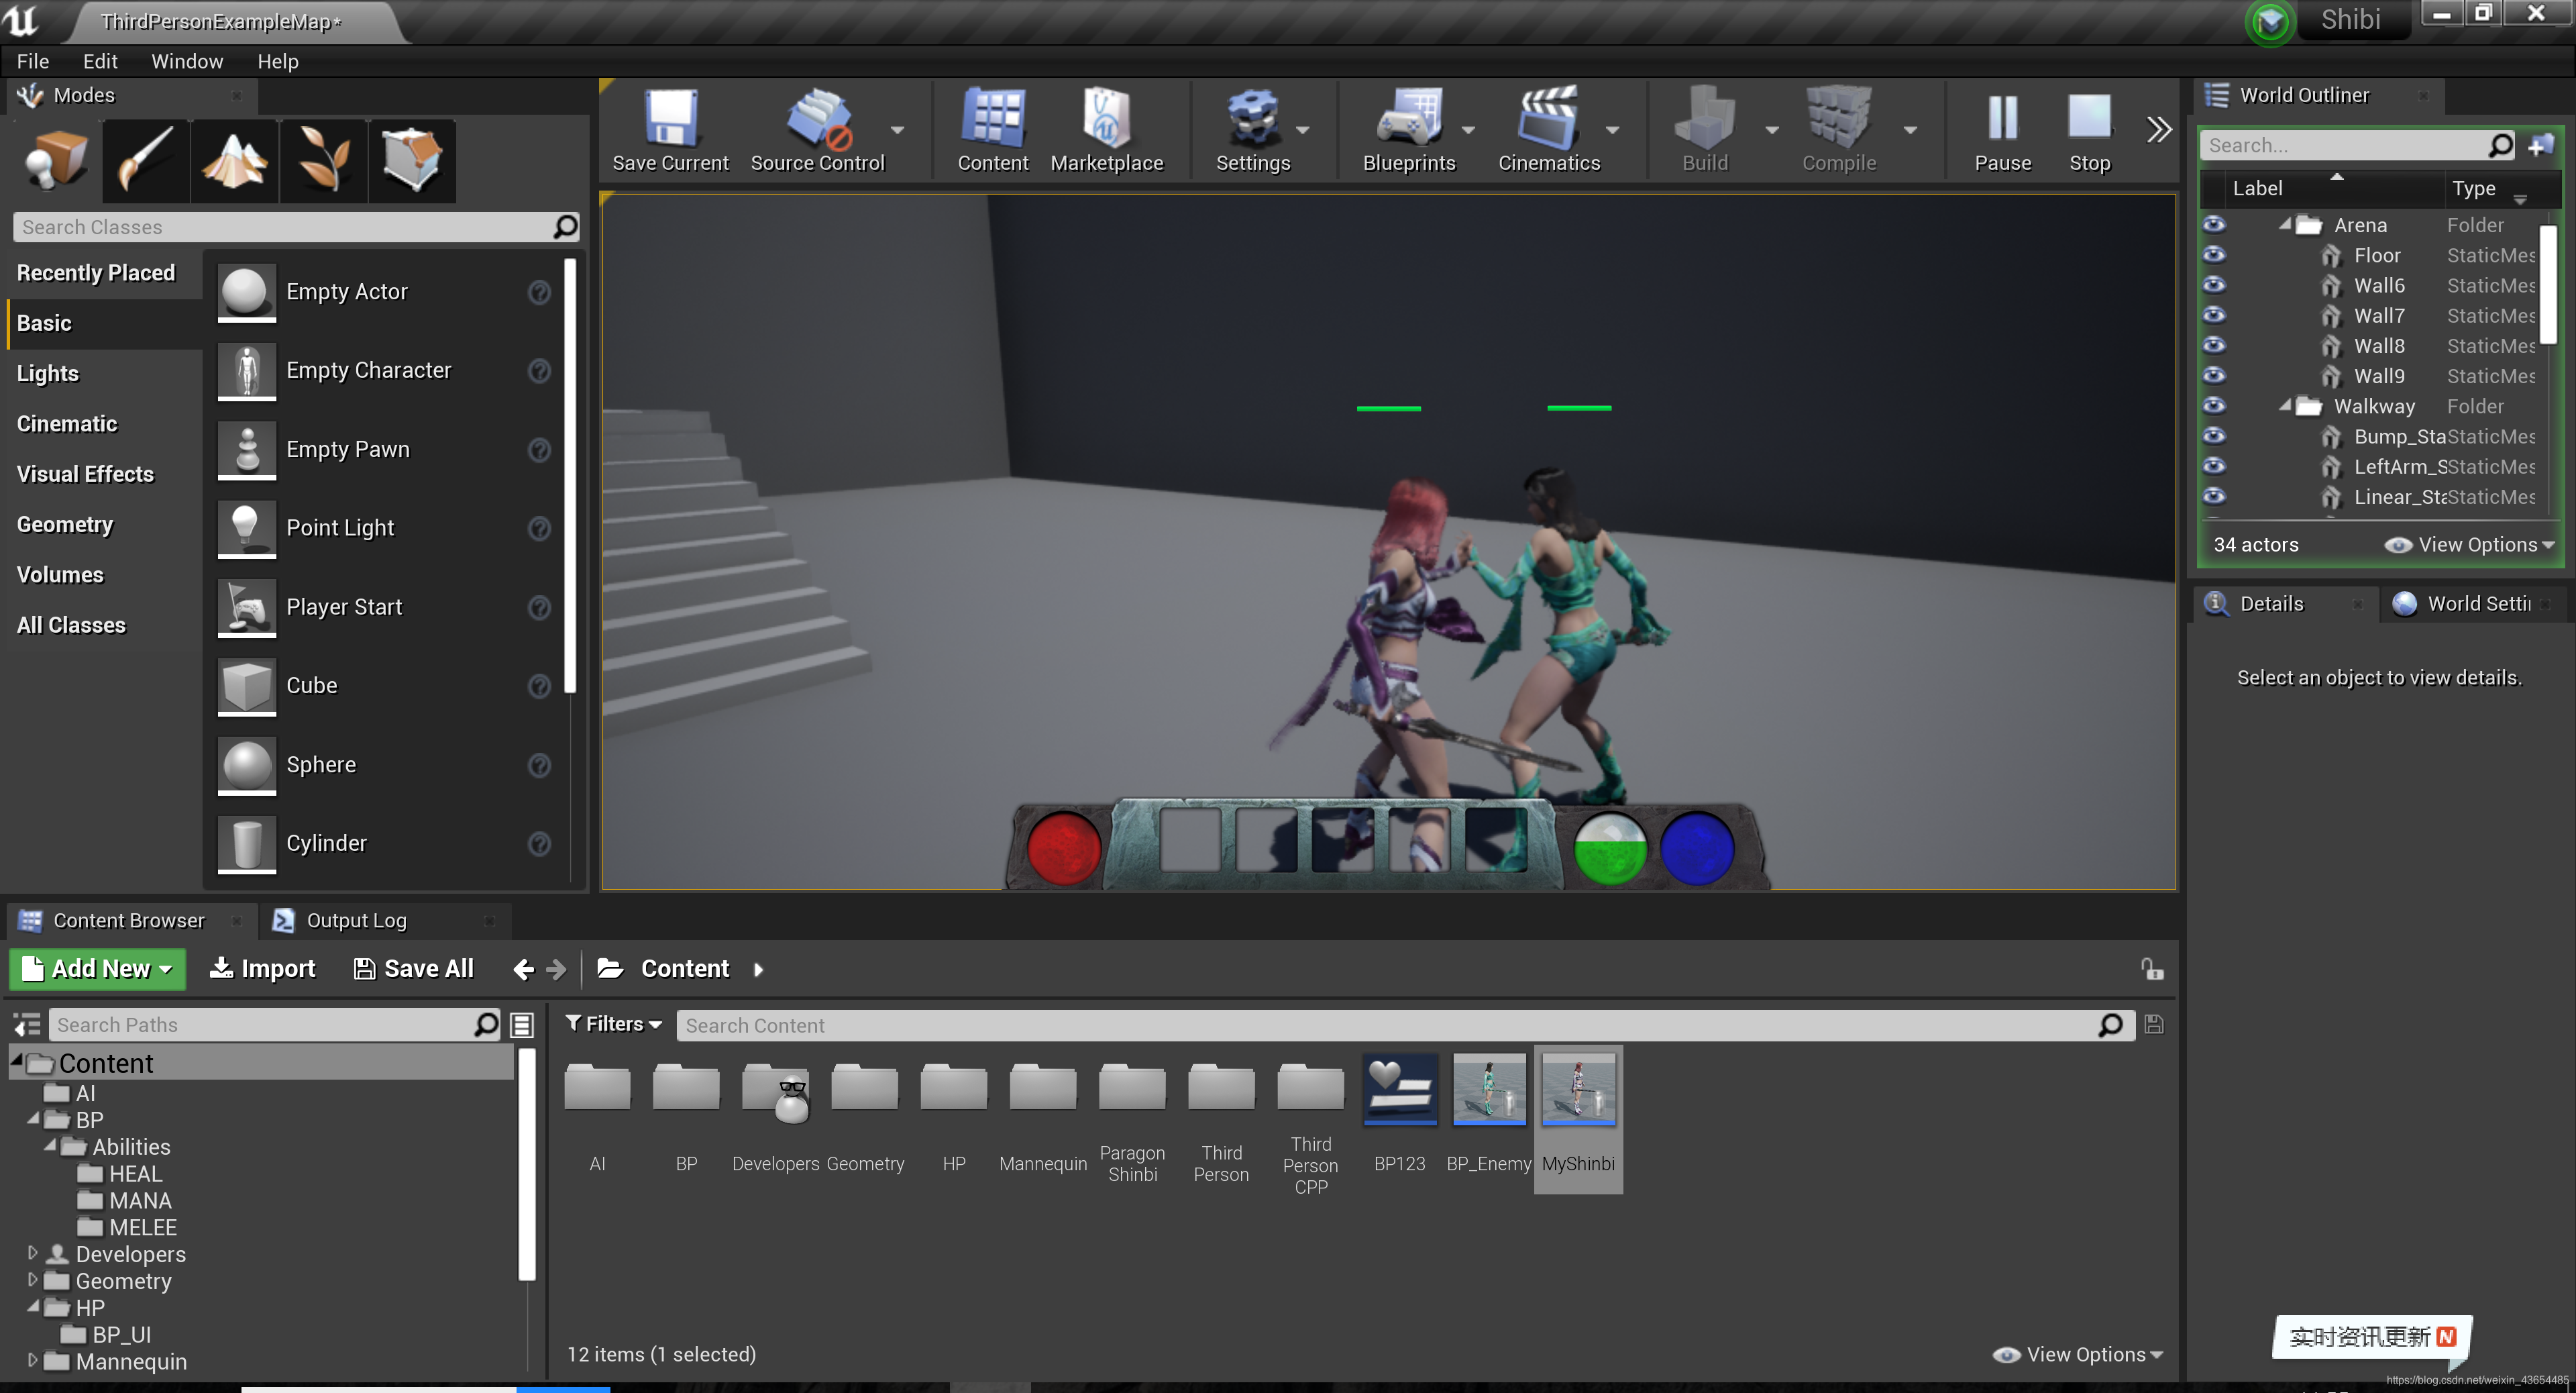This screenshot has width=2576, height=1393.
Task: Collapse the Abilities folder tree
Action: click(x=50, y=1145)
